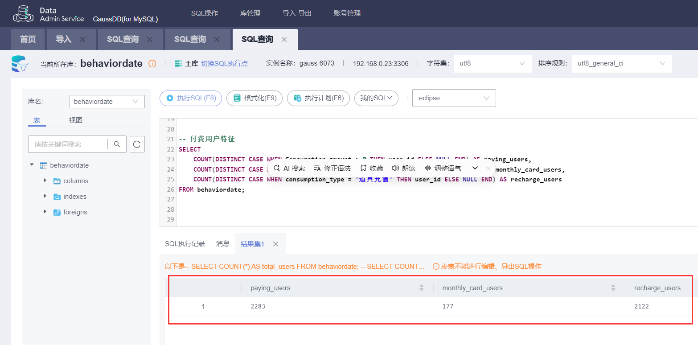Click the recharge_users value 2122
The image size is (698, 345).
[x=642, y=307]
